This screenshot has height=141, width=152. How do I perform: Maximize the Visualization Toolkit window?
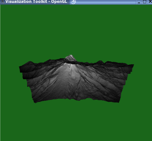pyautogui.click(x=144, y=2)
